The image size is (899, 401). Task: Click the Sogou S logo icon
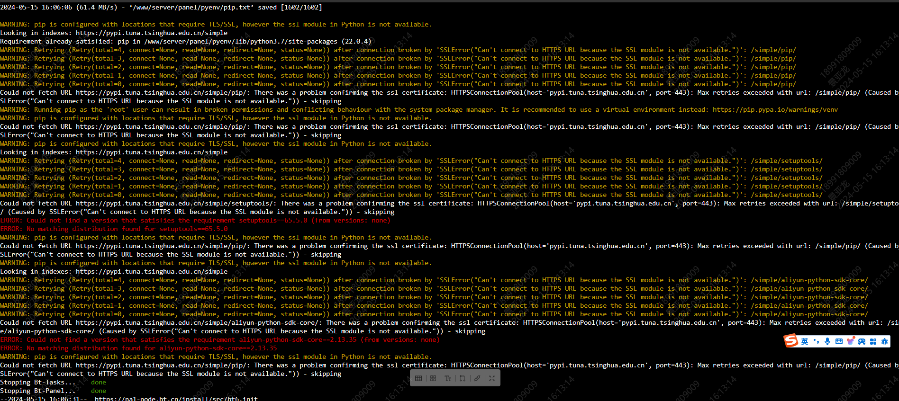pyautogui.click(x=791, y=341)
